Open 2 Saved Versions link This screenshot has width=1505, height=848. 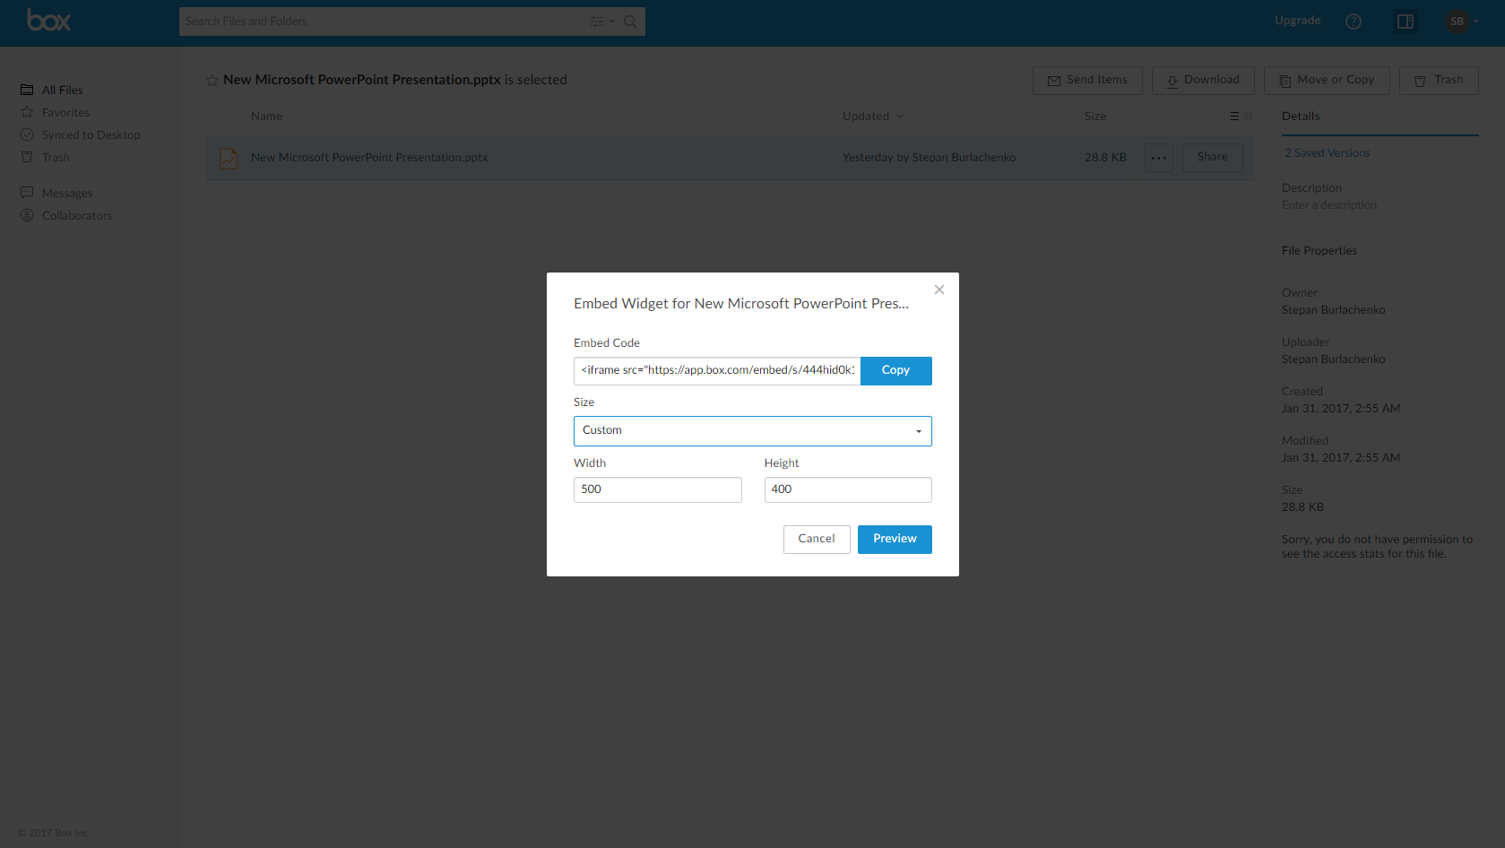point(1327,153)
